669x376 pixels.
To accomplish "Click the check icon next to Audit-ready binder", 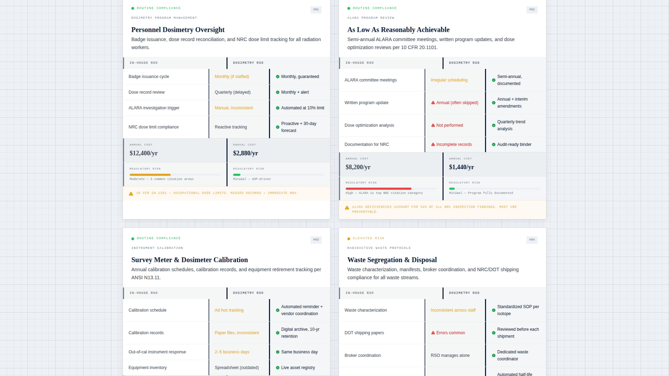I will click(x=494, y=144).
